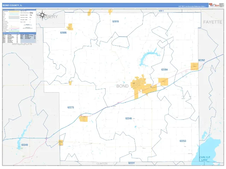
Task: Click the Market Maps logo in the header
Action: (214, 5)
